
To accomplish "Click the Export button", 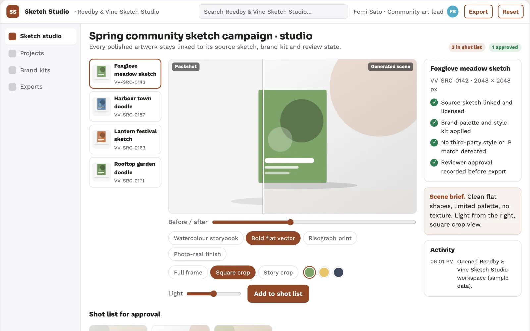I will pyautogui.click(x=478, y=12).
